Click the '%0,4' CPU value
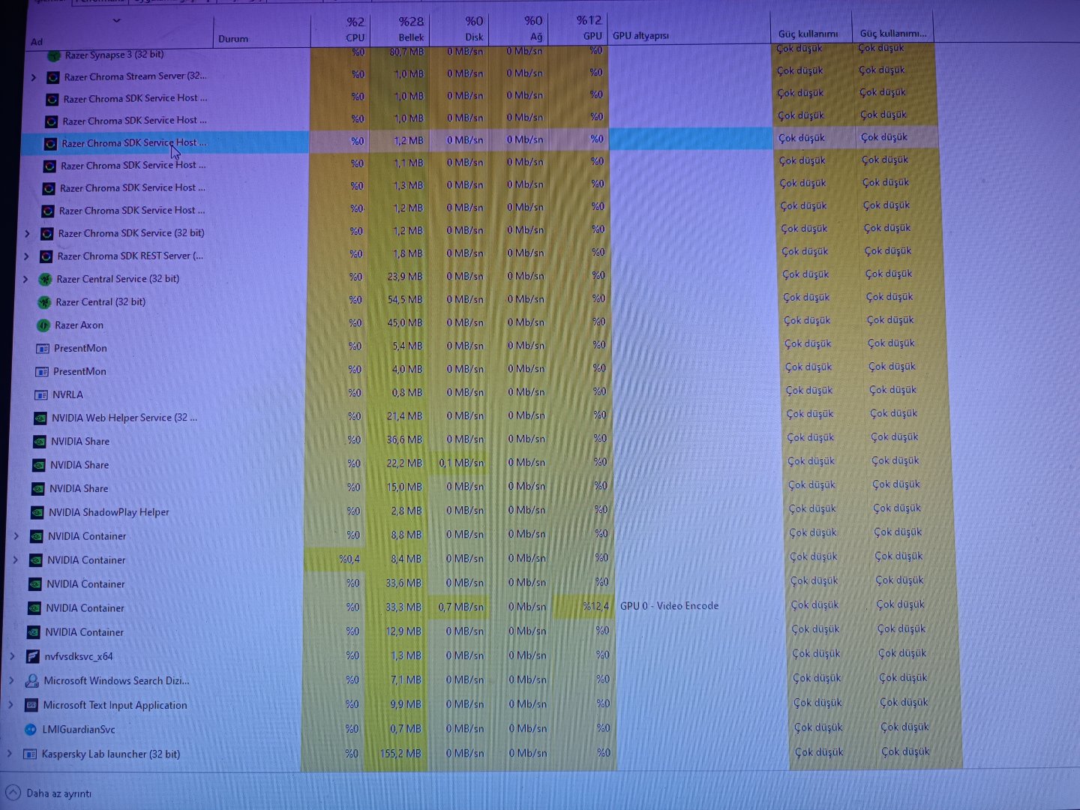 pyautogui.click(x=349, y=559)
